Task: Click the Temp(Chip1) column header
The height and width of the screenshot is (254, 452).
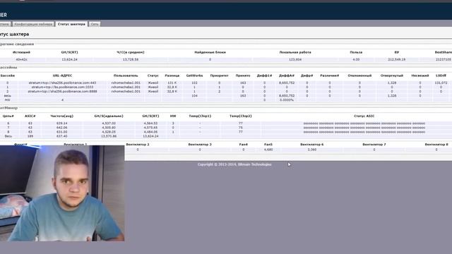Action: (x=200, y=116)
